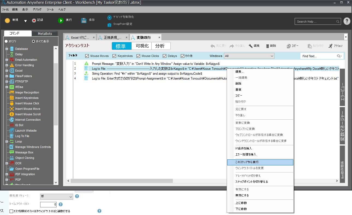This screenshot has height=215, width=352.
Task: Click the Open Program/File icon
Action: (x=12, y=169)
